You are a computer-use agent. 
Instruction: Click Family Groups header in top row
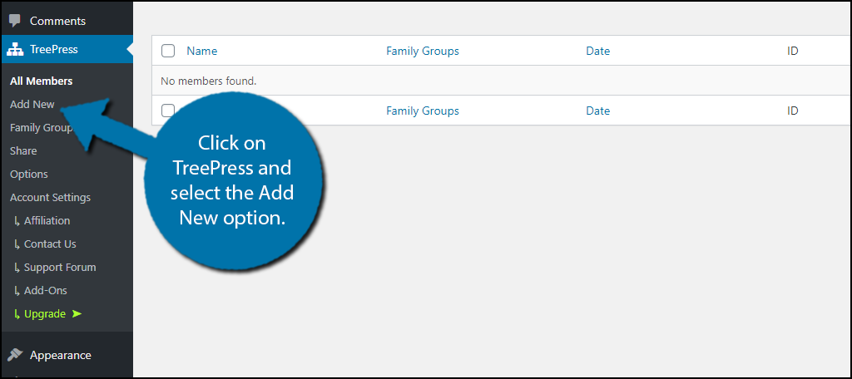point(422,51)
